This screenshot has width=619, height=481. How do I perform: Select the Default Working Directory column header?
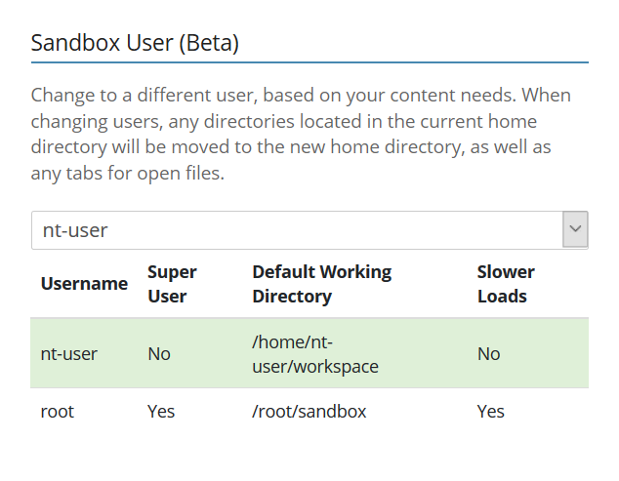(x=321, y=284)
